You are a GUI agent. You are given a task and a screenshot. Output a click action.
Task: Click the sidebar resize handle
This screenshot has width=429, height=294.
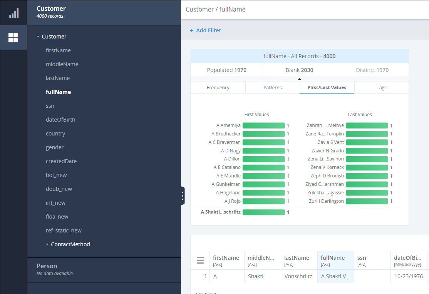pyautogui.click(x=183, y=196)
